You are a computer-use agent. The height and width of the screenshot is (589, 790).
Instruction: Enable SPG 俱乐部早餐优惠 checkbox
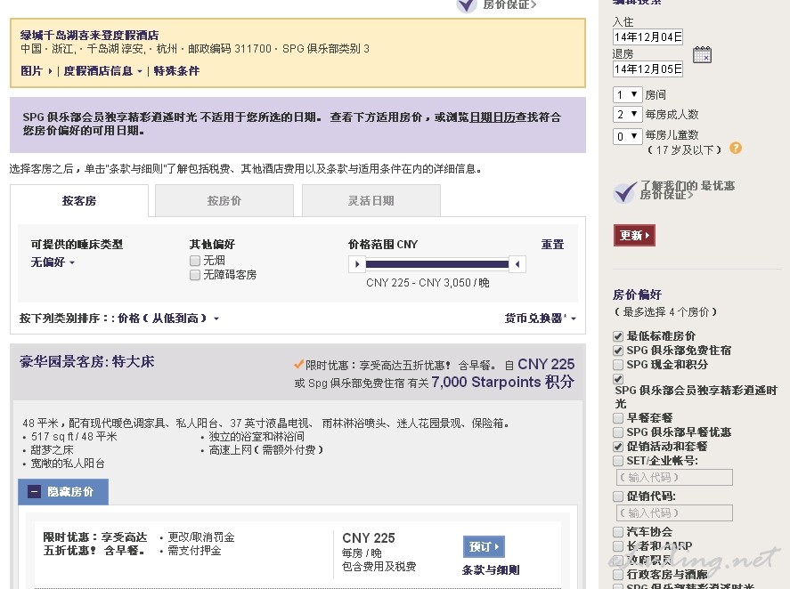click(x=618, y=432)
